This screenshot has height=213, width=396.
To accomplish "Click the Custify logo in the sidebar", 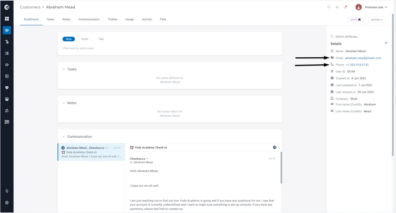I will (x=7, y=7).
